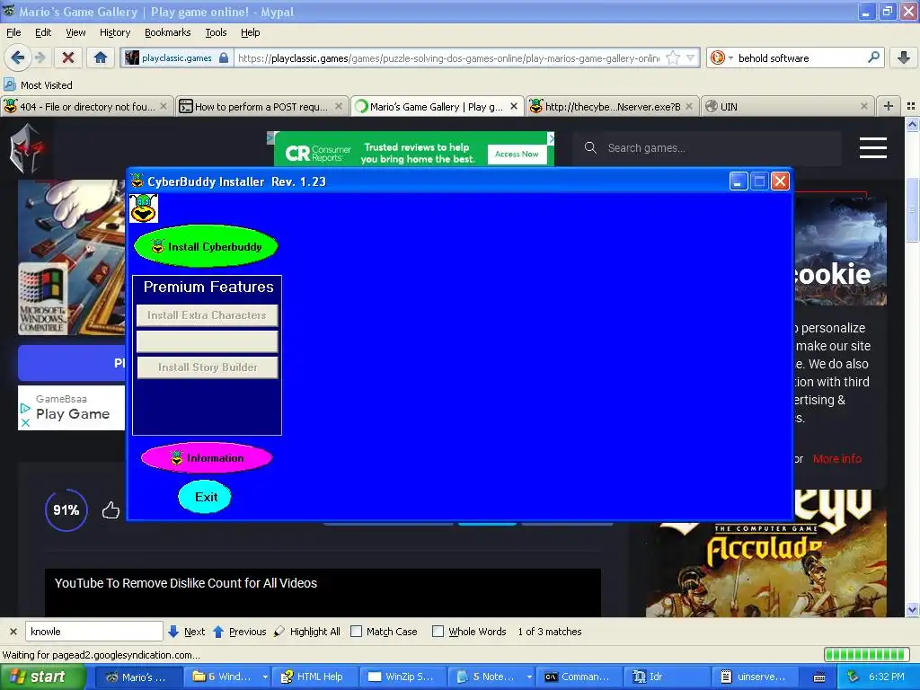Click Install Extra Characters button
Viewport: 920px width, 690px height.
(207, 315)
